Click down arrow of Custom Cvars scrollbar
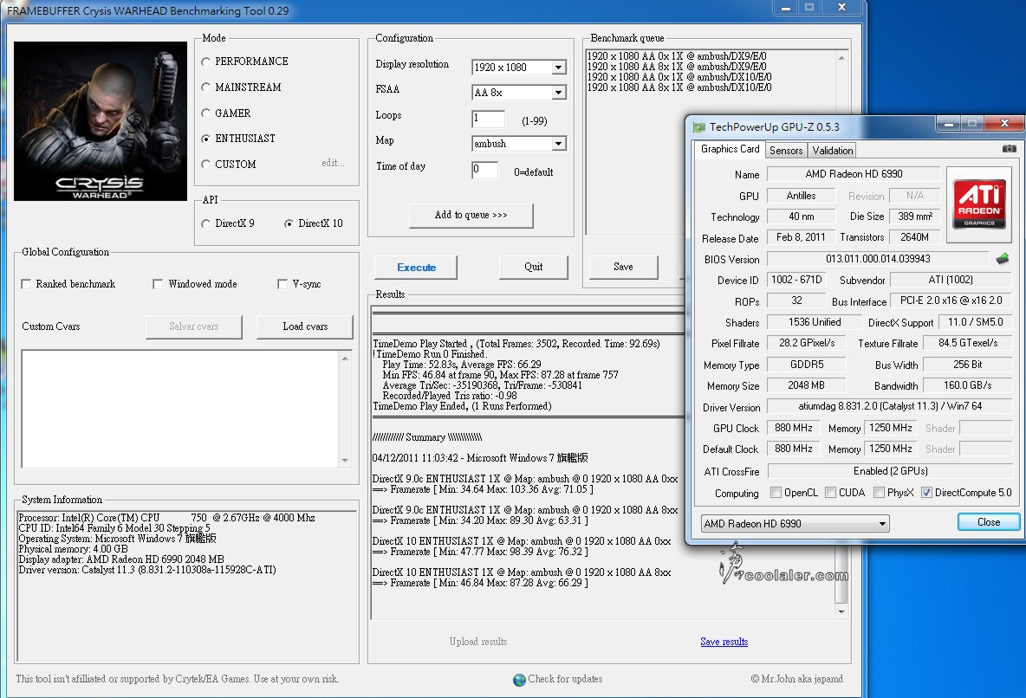1026x698 pixels. [x=345, y=461]
